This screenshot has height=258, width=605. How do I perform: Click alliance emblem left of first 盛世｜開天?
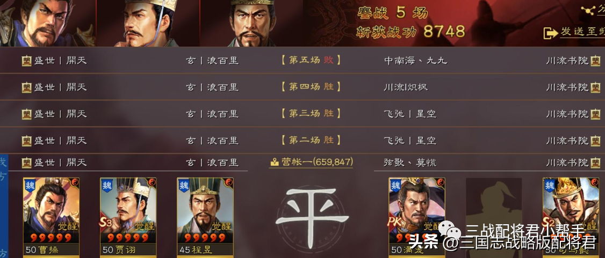pyautogui.click(x=26, y=61)
